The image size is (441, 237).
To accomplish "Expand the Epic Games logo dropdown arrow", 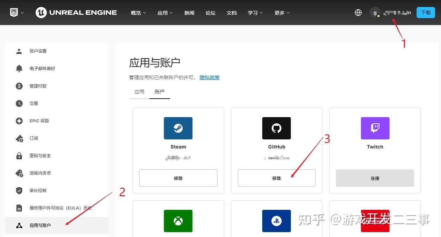I will 22,13.
